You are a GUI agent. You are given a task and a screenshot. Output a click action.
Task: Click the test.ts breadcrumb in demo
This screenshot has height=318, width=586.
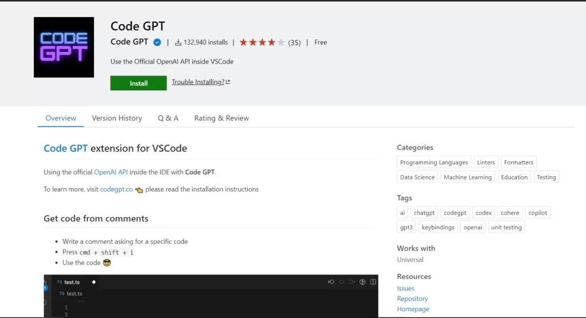[x=71, y=294]
